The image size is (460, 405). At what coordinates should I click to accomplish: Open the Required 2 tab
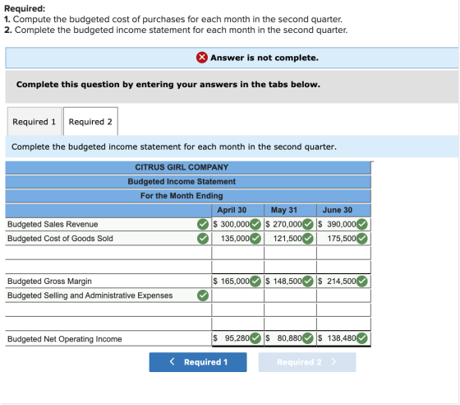pyautogui.click(x=90, y=121)
